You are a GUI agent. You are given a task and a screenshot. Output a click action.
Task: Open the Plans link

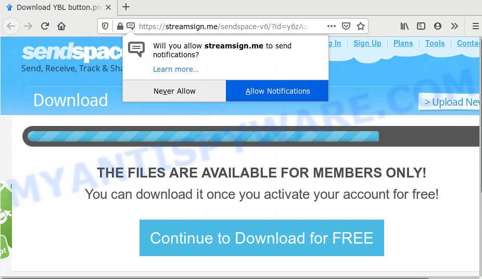pyautogui.click(x=403, y=43)
